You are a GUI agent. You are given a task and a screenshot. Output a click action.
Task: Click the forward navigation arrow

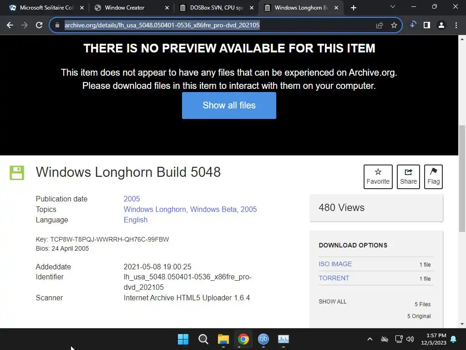25,26
